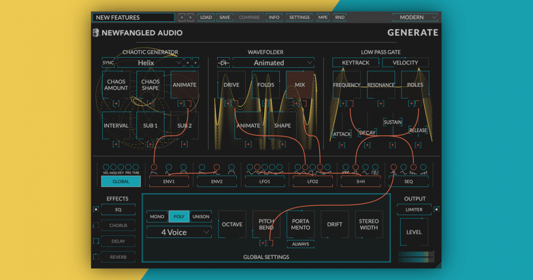Viewport: 533px width, 280px height.
Task: Click Newfangled Audio logo icon
Action: click(96, 32)
